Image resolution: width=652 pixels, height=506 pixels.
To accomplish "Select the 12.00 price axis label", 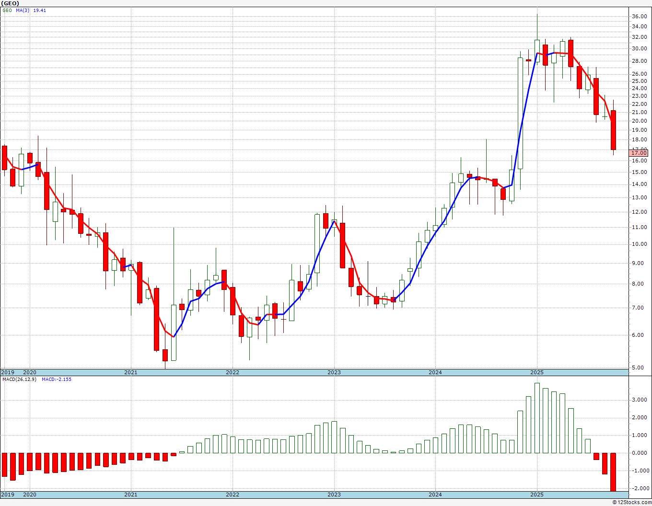I will point(639,212).
